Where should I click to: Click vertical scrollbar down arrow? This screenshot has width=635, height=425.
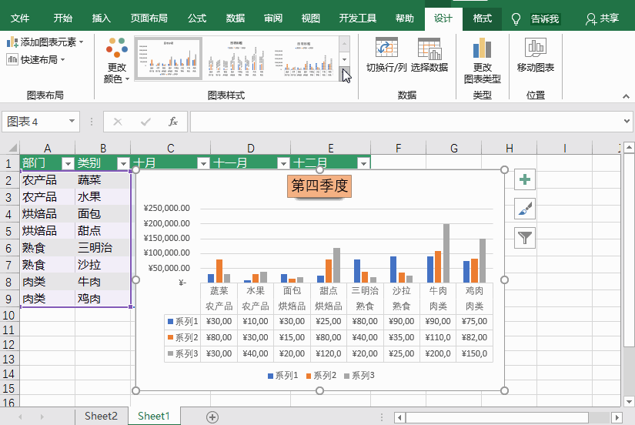pos(629,402)
